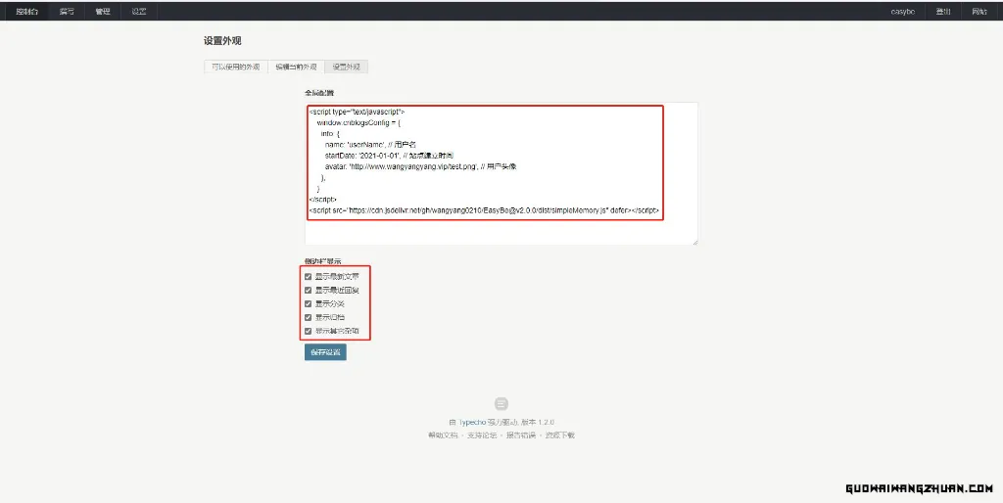Open the 管理 menu
Viewport: 1003px width, 503px height.
coord(102,12)
